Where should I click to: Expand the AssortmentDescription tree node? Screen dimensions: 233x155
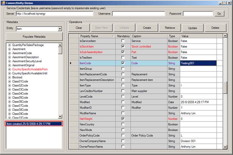9,57
